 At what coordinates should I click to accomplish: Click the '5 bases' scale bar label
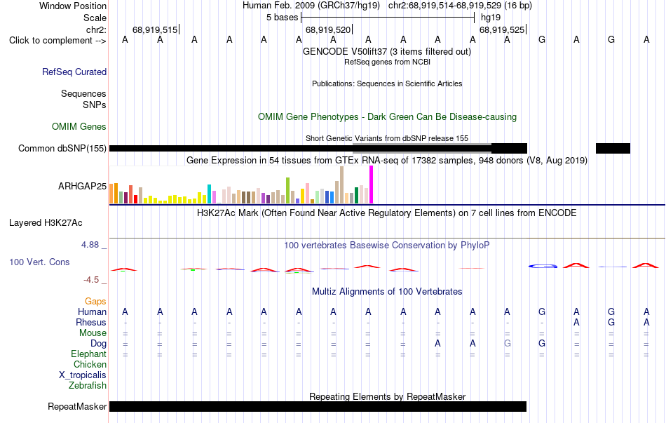(283, 18)
